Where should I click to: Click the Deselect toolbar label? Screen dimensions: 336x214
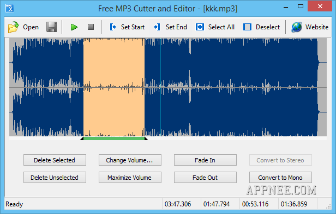[x=268, y=27]
